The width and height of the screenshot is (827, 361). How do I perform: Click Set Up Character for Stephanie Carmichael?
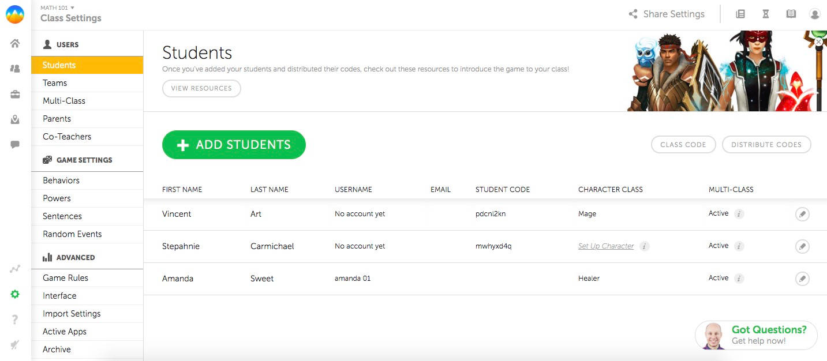(605, 246)
